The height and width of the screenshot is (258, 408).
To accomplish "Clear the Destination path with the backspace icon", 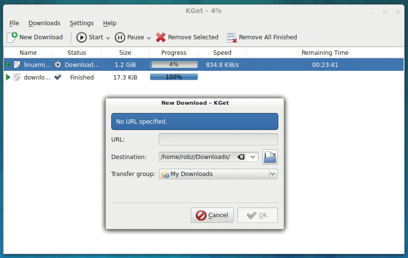I will tap(241, 157).
